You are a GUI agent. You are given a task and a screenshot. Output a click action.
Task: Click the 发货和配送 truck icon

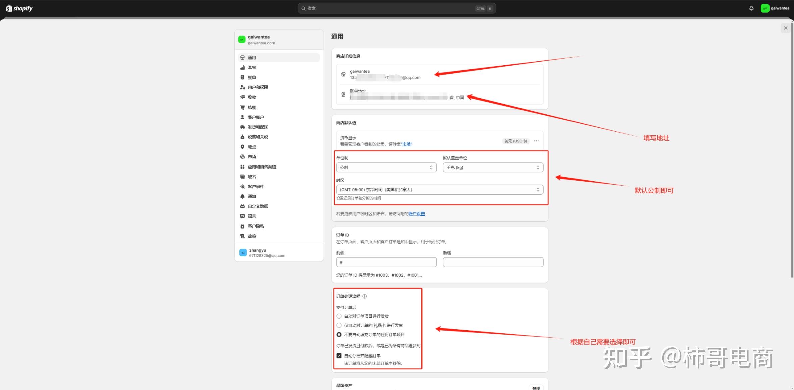[x=242, y=127]
